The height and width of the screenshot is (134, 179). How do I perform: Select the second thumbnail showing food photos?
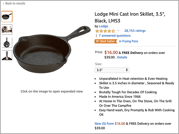tap(7, 29)
